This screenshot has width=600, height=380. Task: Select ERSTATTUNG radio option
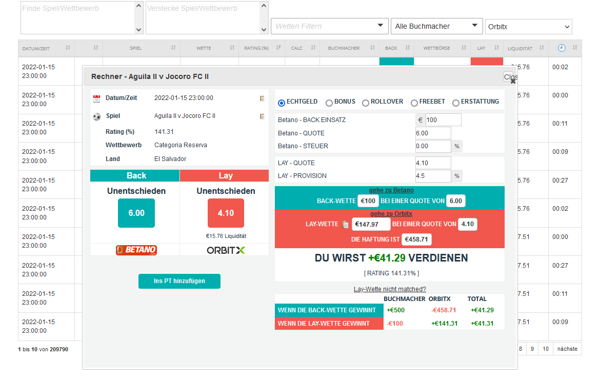[456, 103]
